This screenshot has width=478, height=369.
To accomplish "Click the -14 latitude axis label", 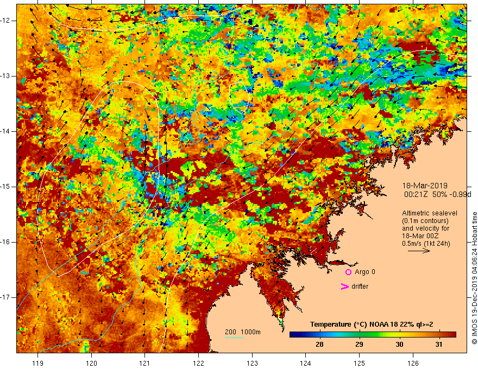I will (x=5, y=131).
